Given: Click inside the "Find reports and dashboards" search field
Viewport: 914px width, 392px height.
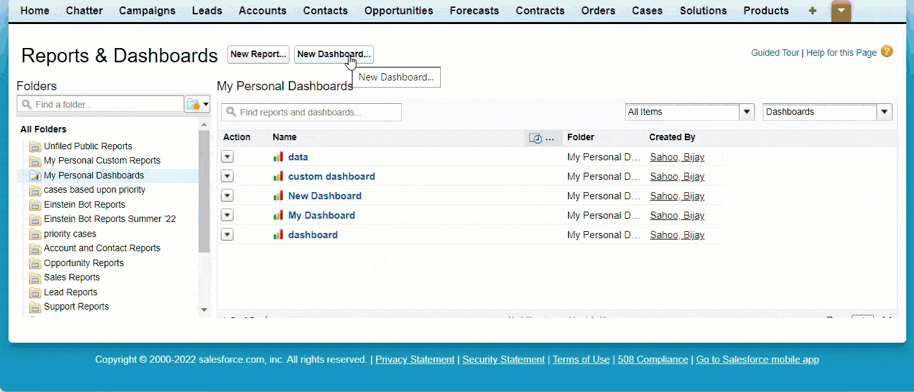Looking at the screenshot, I should tap(312, 112).
